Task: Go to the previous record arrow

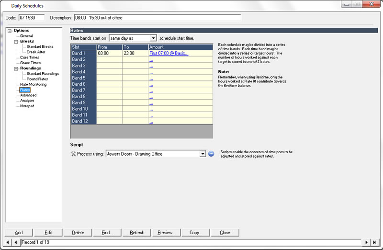Action: pos(16,242)
